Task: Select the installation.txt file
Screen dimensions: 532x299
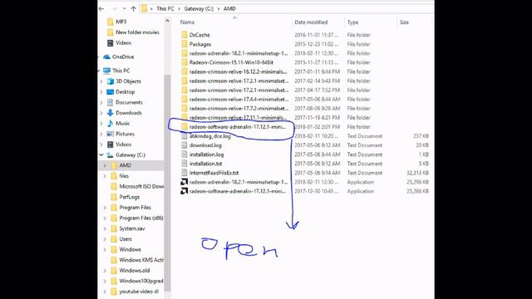Action: (x=205, y=164)
